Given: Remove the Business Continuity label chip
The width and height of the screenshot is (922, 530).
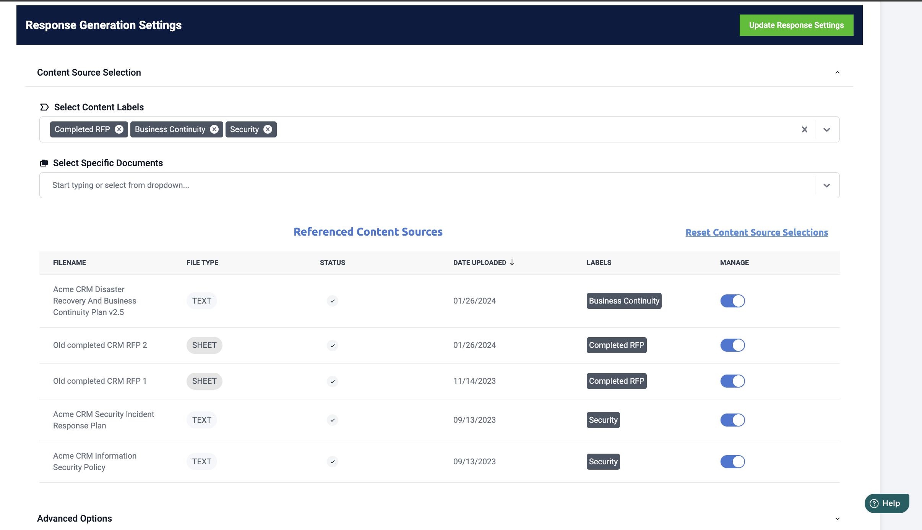Looking at the screenshot, I should coord(214,129).
